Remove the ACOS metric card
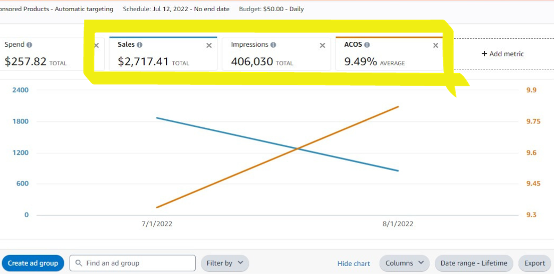Screen dimensions: 554x274 click(x=435, y=46)
